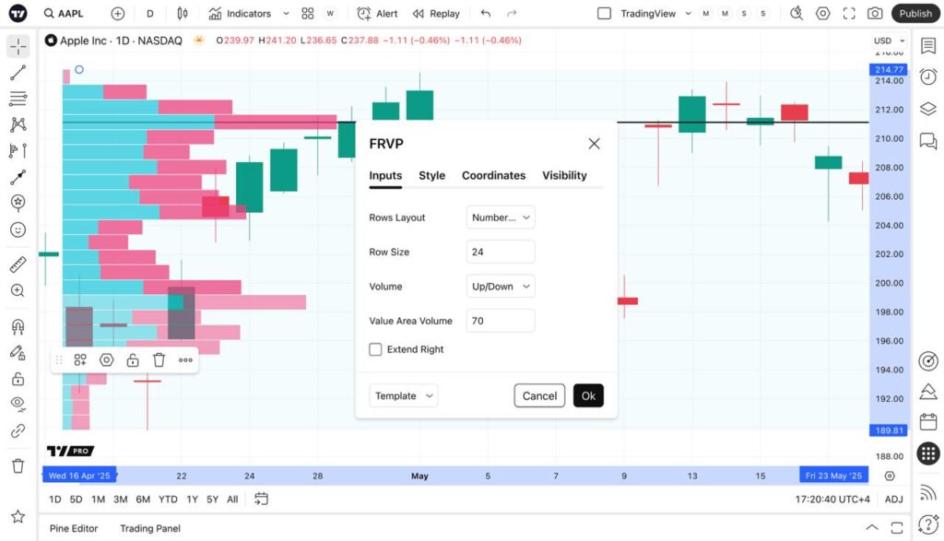Switch to the Style tab in FRVP
The height and width of the screenshot is (541, 944).
click(x=431, y=176)
